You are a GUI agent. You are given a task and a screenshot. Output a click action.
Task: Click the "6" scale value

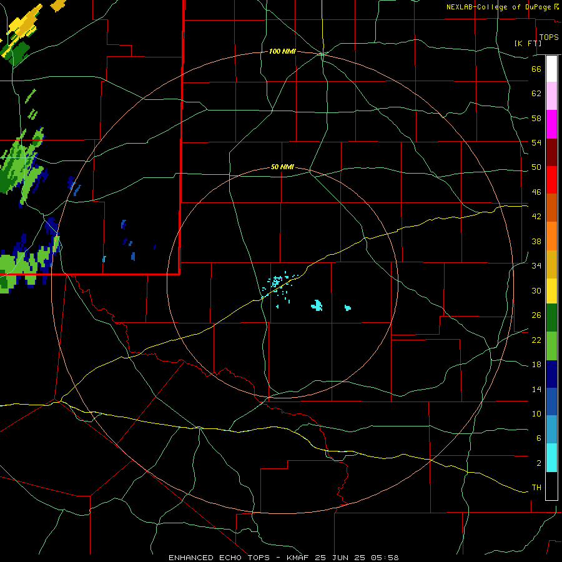click(538, 438)
